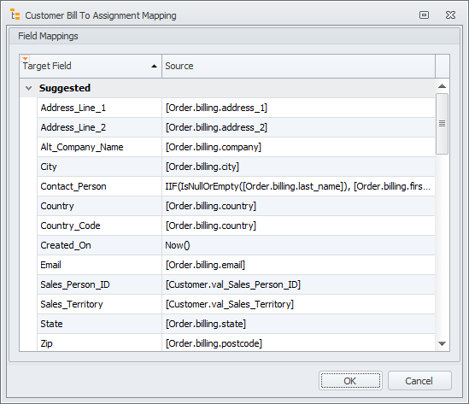Edit the [Order.billing.email] source cell

pyautogui.click(x=298, y=265)
